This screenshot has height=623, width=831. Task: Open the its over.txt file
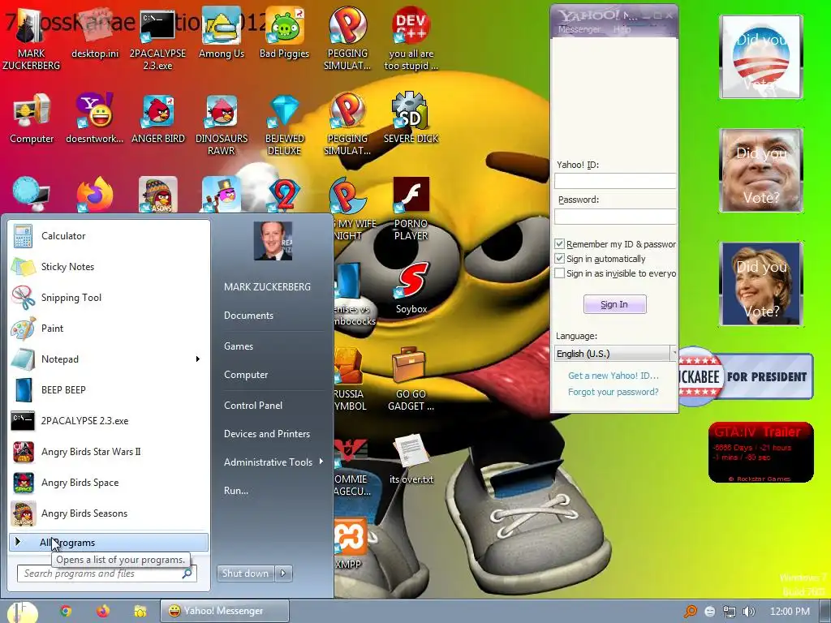coord(411,459)
